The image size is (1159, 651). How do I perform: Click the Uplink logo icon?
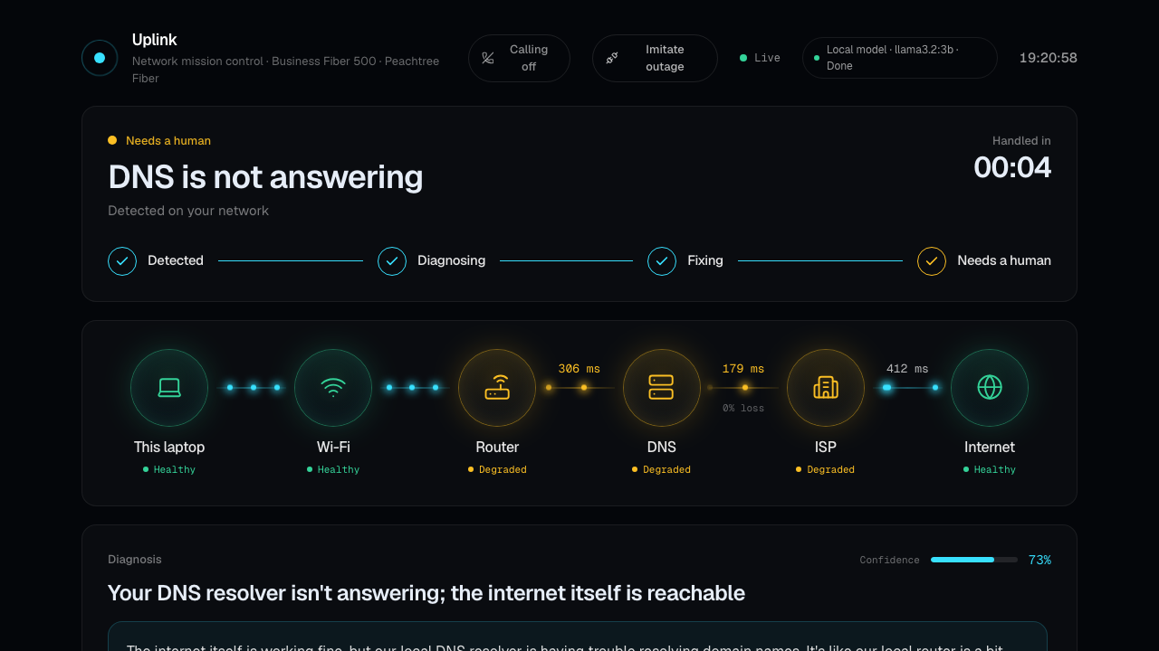pos(100,58)
